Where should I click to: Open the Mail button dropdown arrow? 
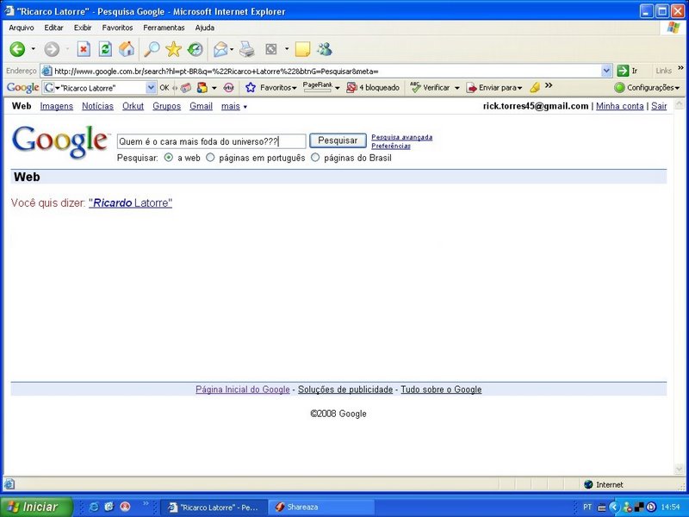(x=232, y=49)
